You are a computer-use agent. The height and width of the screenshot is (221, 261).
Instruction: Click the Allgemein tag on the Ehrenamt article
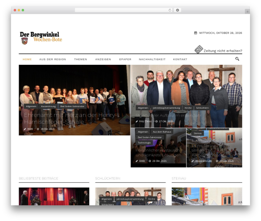[31, 106]
